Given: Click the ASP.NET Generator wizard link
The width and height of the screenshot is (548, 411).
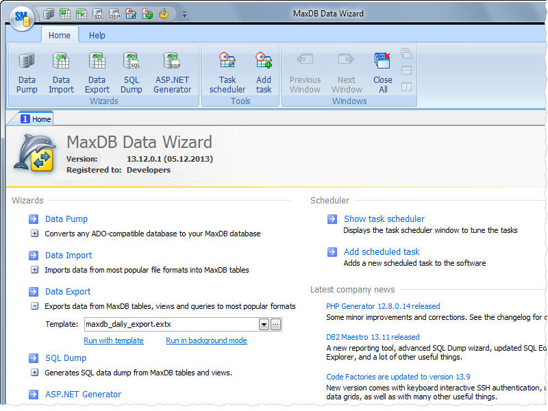Looking at the screenshot, I should click(83, 395).
